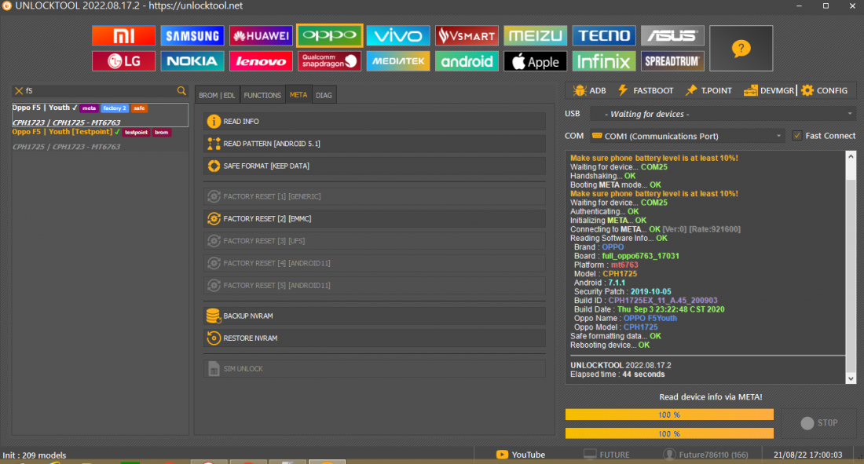This screenshot has width=864, height=464.
Task: Click the Init : 209 models status
Action: (34, 455)
